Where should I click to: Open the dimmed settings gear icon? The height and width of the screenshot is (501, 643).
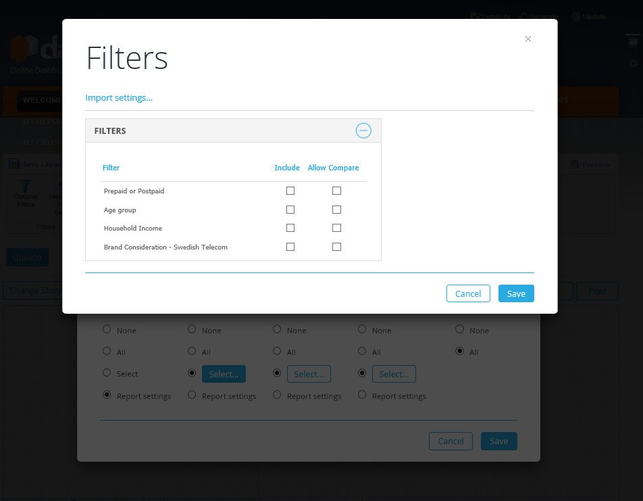click(633, 64)
